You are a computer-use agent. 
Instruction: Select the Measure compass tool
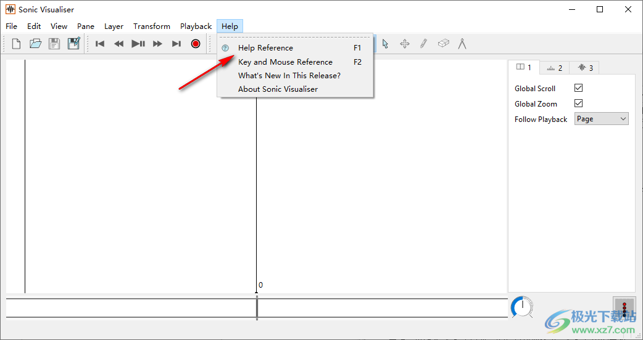(x=462, y=44)
